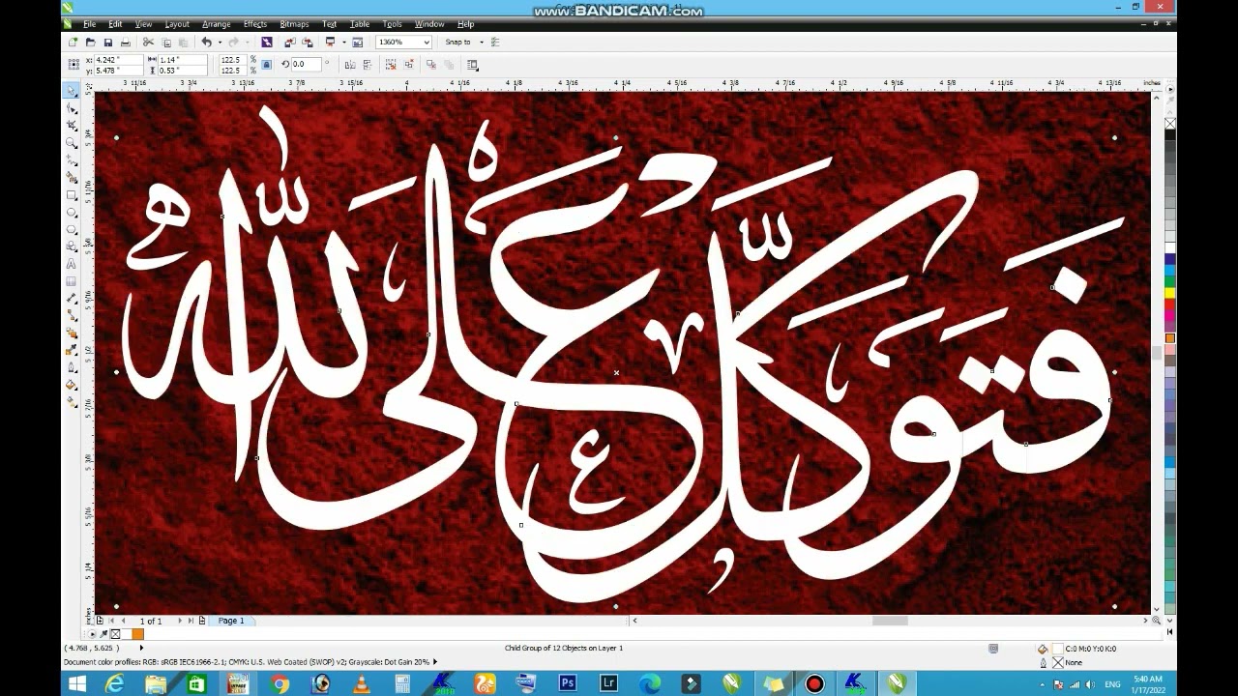This screenshot has width=1238, height=696.
Task: Select the Pick tool
Action: [72, 91]
